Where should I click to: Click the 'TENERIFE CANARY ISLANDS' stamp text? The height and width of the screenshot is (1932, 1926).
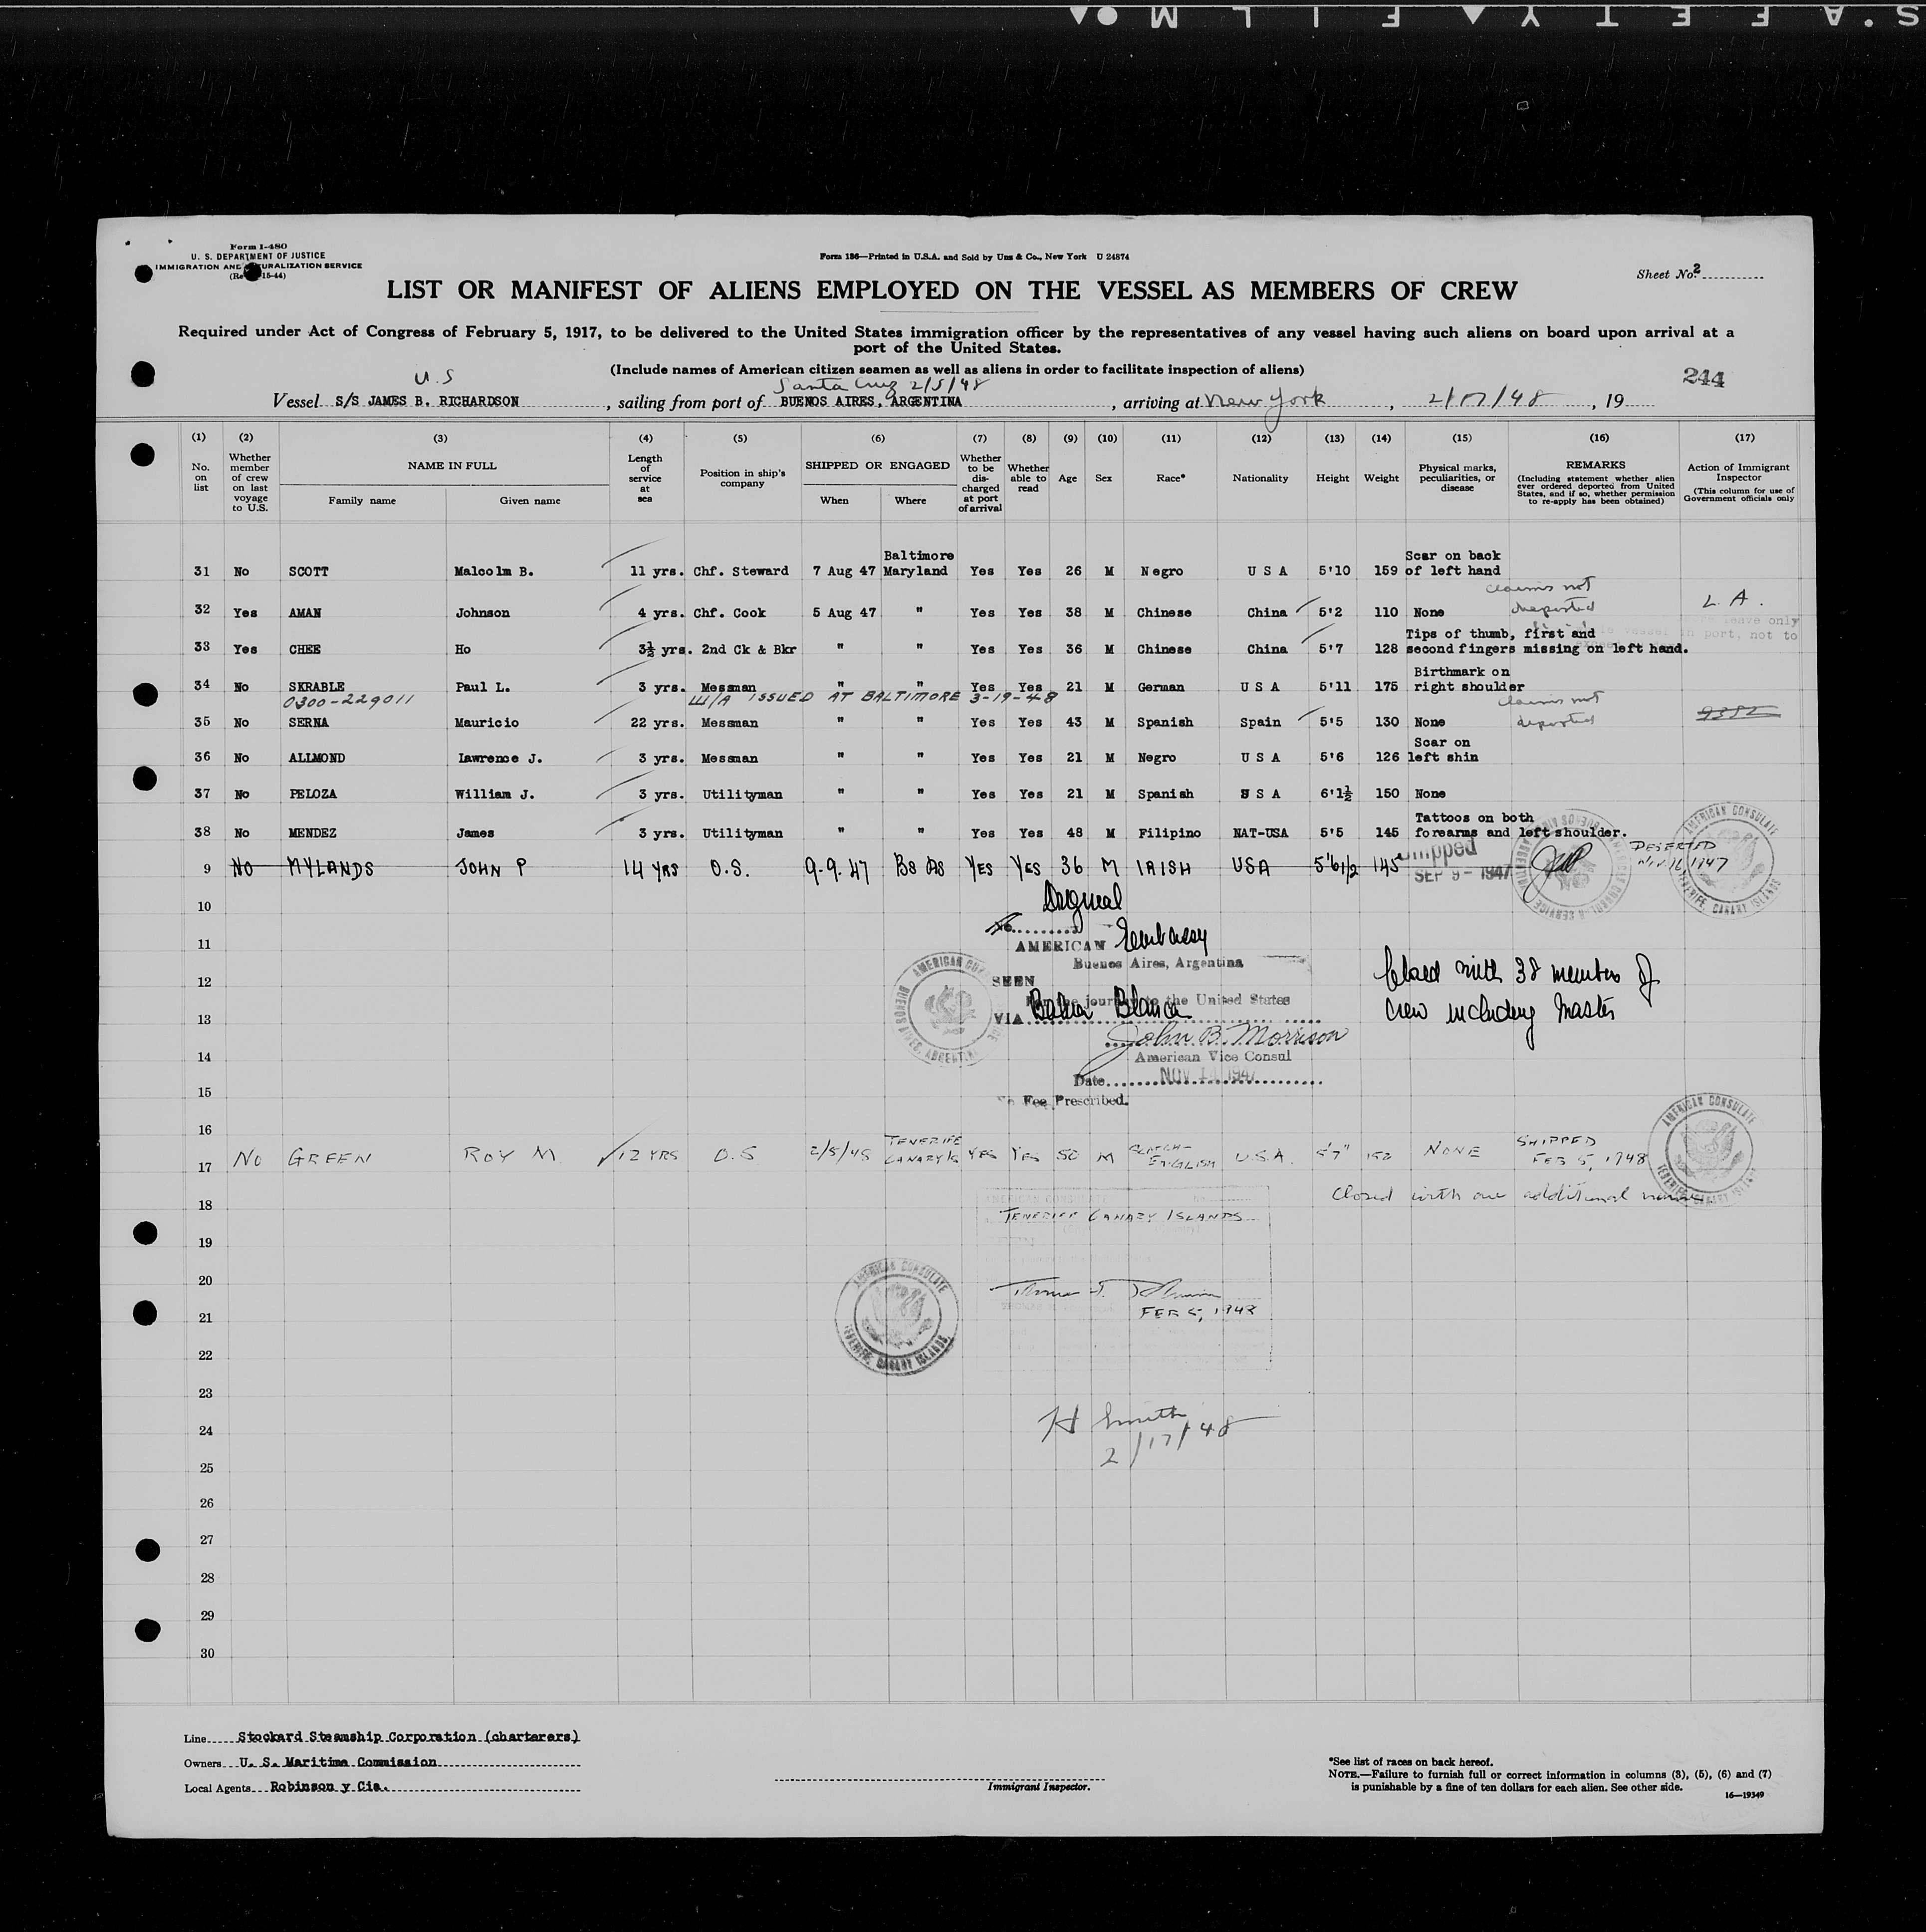click(1122, 1216)
